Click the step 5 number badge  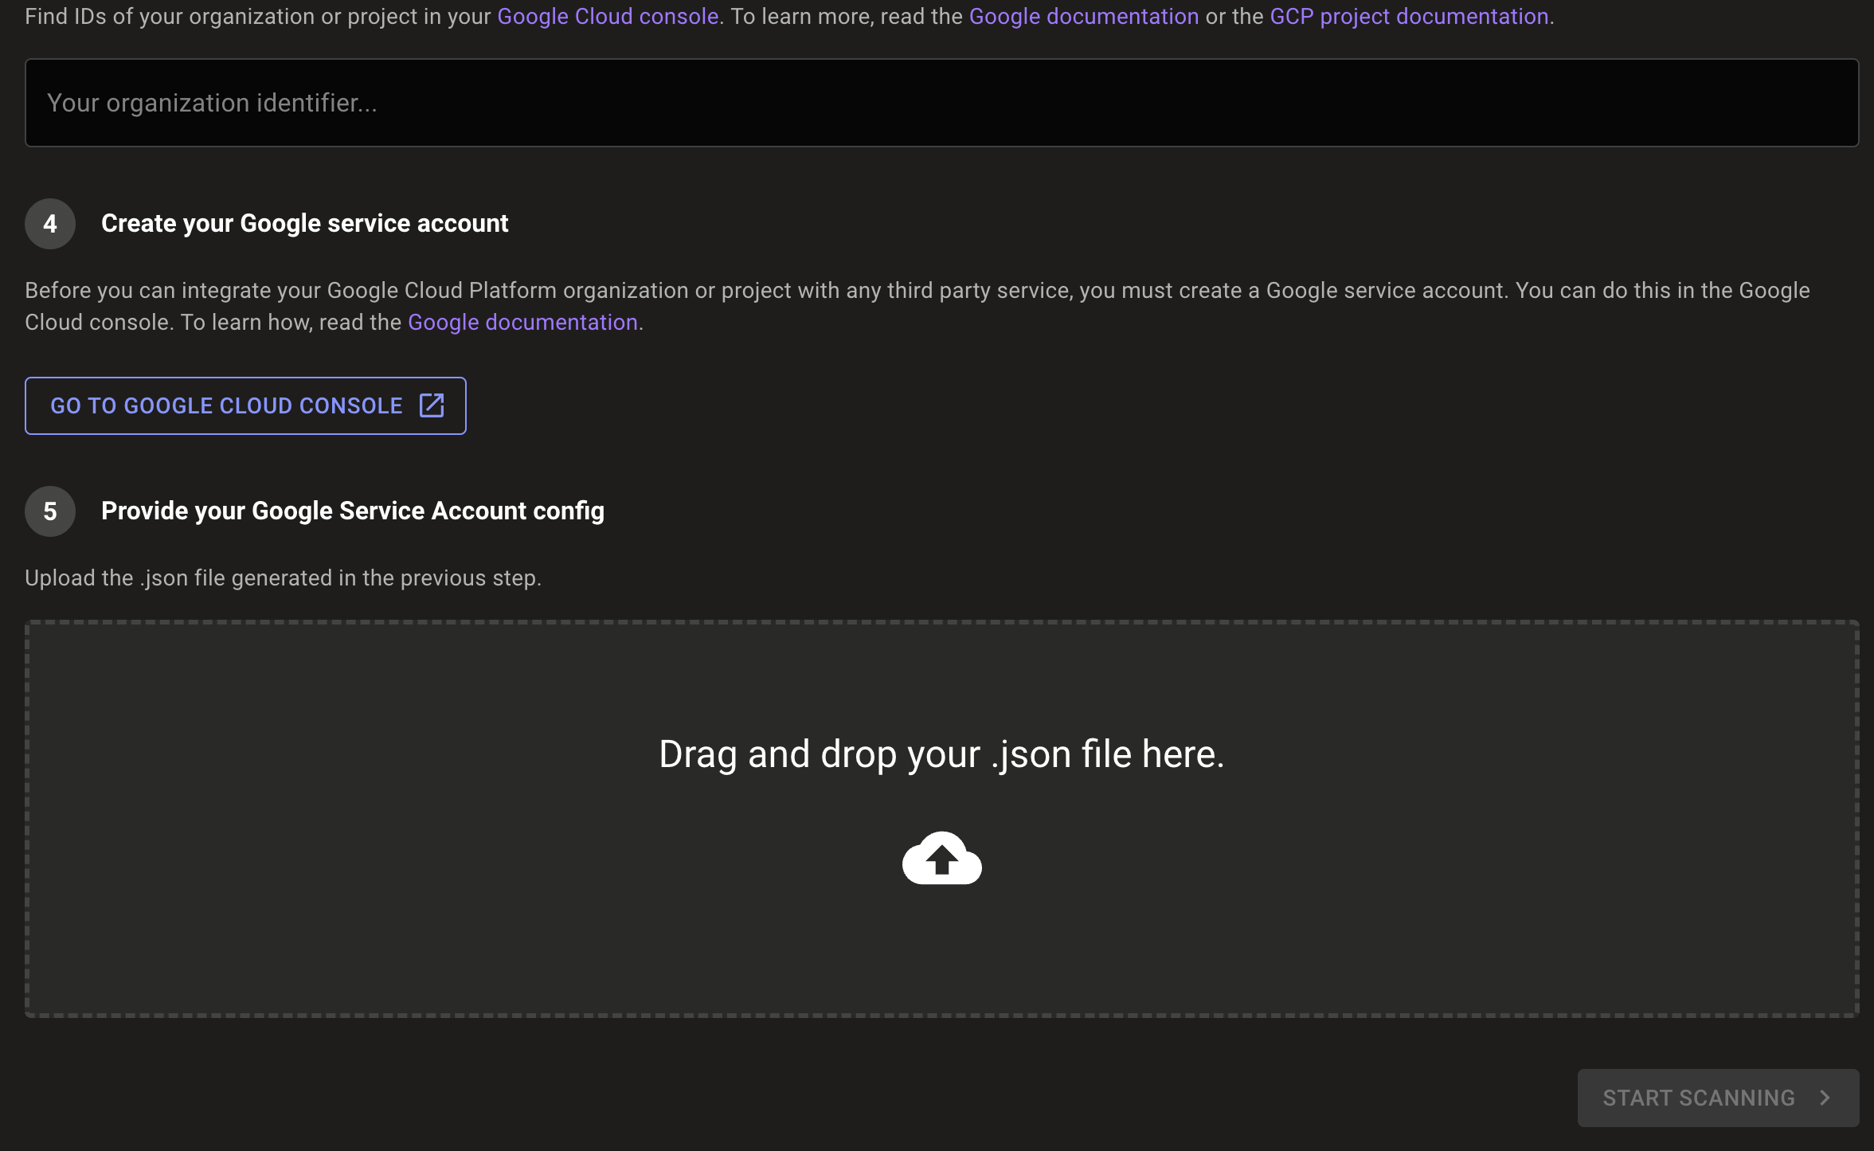point(50,511)
